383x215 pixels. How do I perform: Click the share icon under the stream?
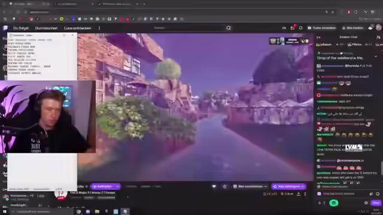299,194
